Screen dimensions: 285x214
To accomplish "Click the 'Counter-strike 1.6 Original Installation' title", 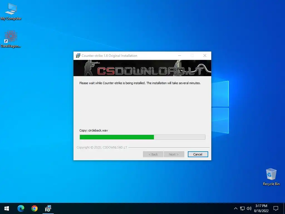I will tap(109, 56).
